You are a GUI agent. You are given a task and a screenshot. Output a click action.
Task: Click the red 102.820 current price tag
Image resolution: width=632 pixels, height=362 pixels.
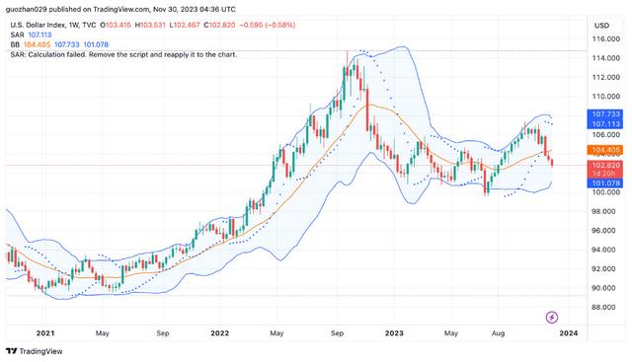(x=605, y=165)
